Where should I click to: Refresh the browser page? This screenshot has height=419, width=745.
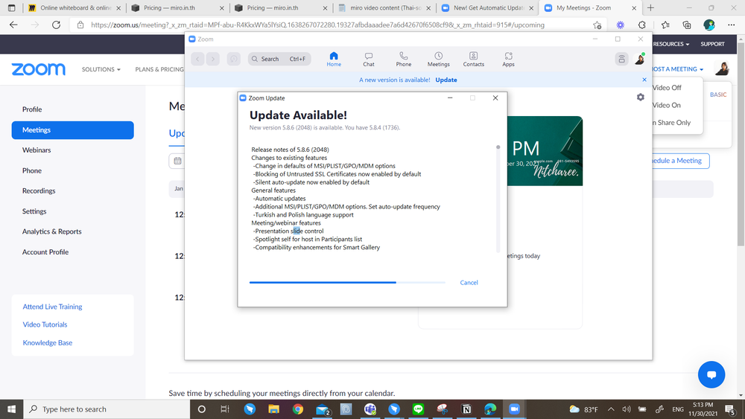click(56, 25)
